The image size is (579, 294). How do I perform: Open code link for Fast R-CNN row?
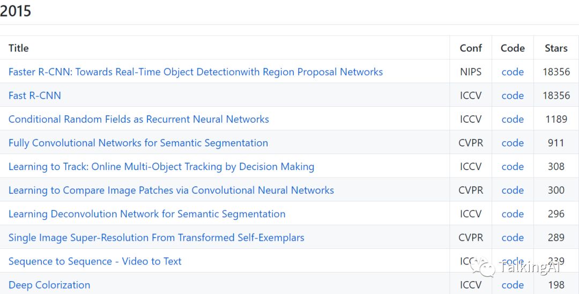click(513, 95)
